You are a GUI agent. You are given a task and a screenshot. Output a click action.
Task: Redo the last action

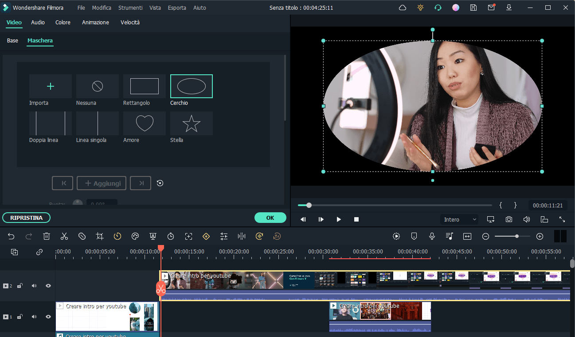pyautogui.click(x=29, y=237)
